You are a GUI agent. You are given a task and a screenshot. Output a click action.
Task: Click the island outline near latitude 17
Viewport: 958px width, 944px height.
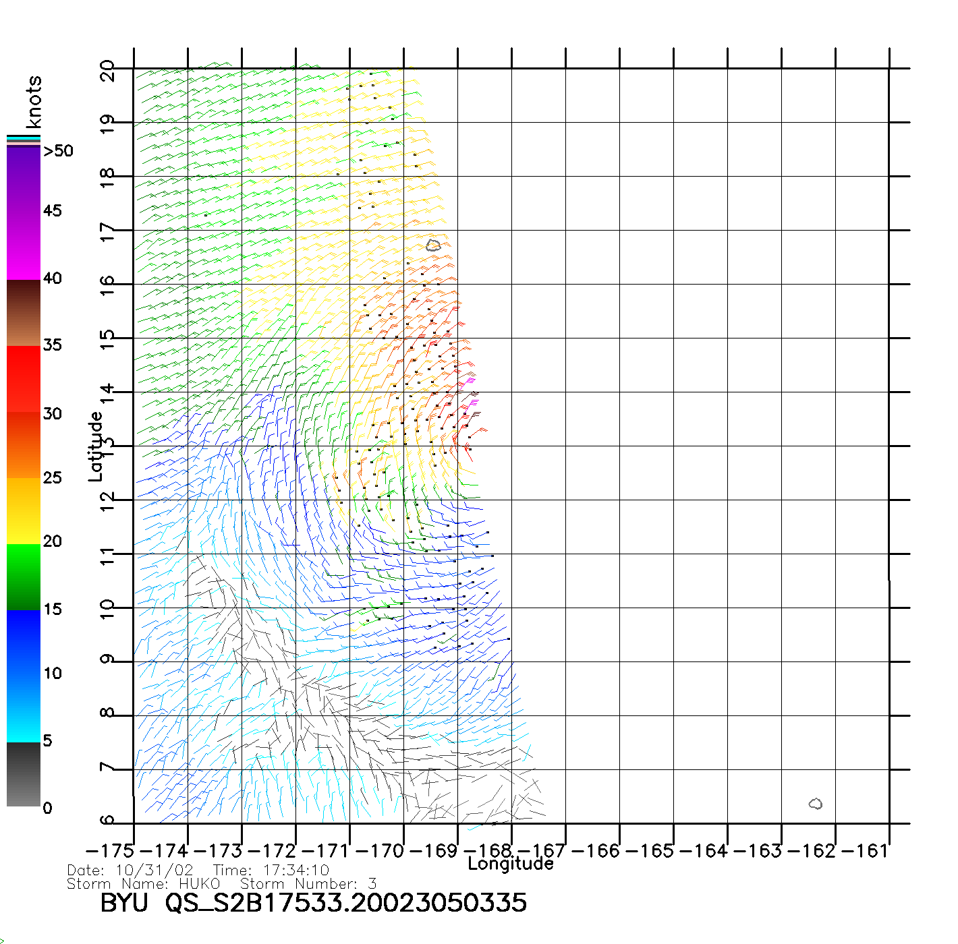(433, 245)
